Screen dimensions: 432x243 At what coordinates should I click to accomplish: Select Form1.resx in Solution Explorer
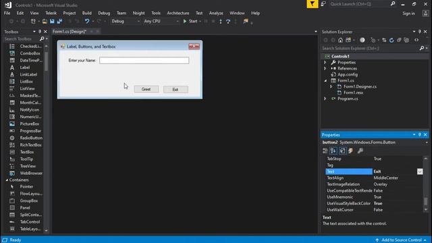point(353,93)
